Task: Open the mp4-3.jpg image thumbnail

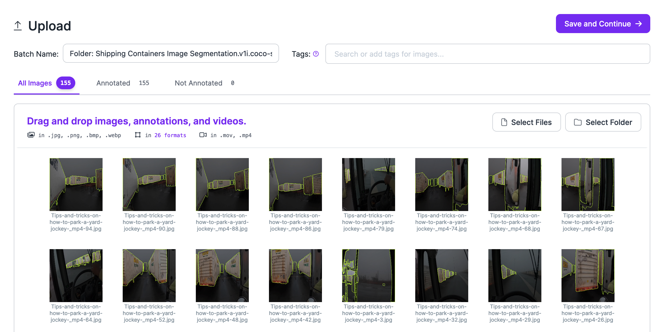Action: [368, 276]
